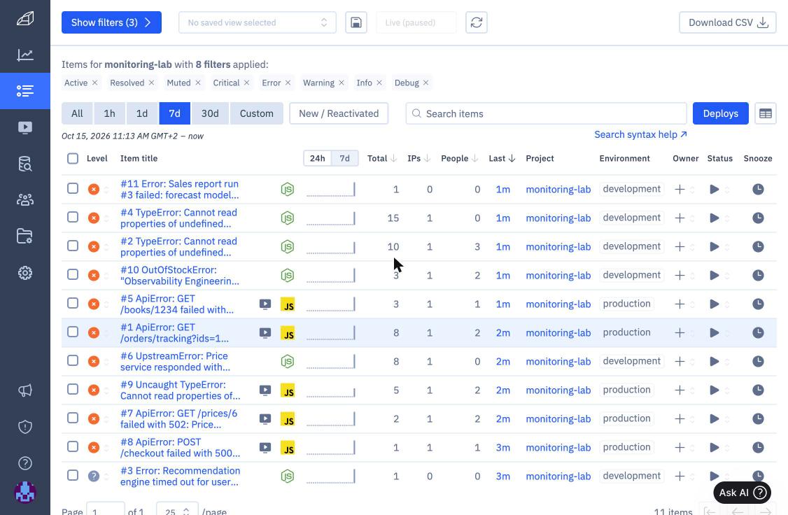The image size is (788, 515).
Task: Toggle the select-all checkbox in header
Action: (x=73, y=159)
